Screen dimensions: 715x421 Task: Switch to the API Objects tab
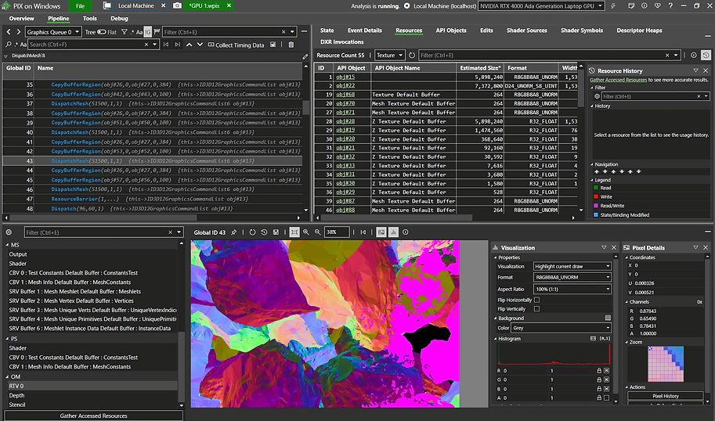pyautogui.click(x=450, y=31)
